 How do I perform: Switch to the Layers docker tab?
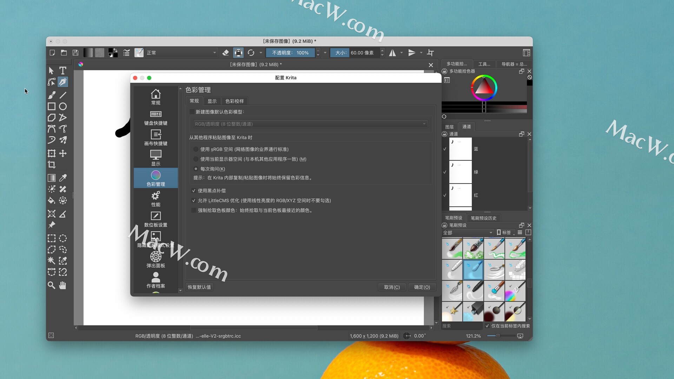tap(449, 127)
